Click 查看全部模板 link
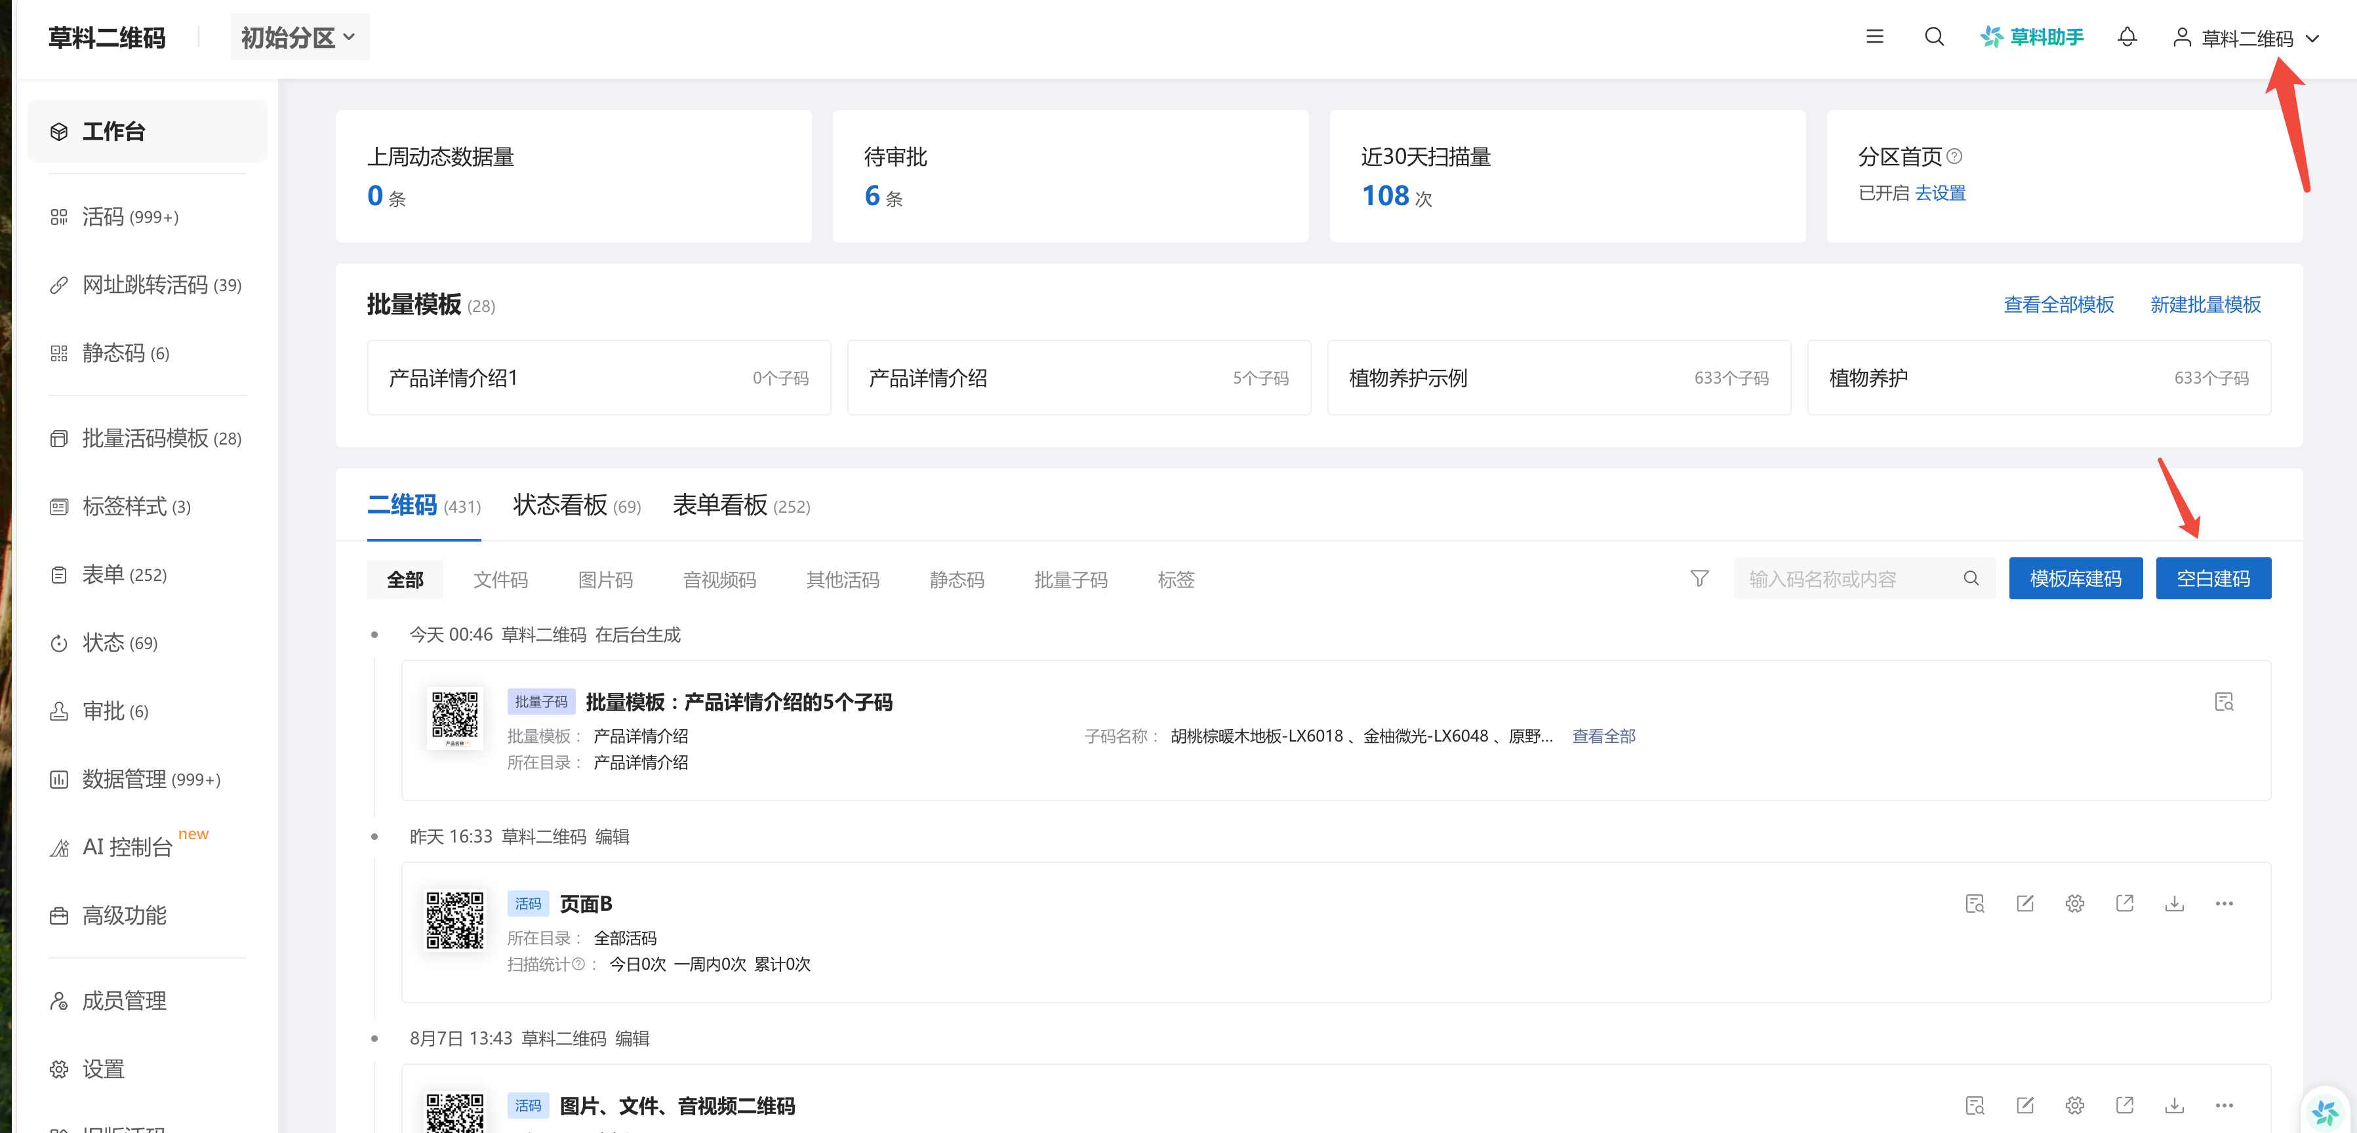Image resolution: width=2357 pixels, height=1133 pixels. tap(2059, 304)
